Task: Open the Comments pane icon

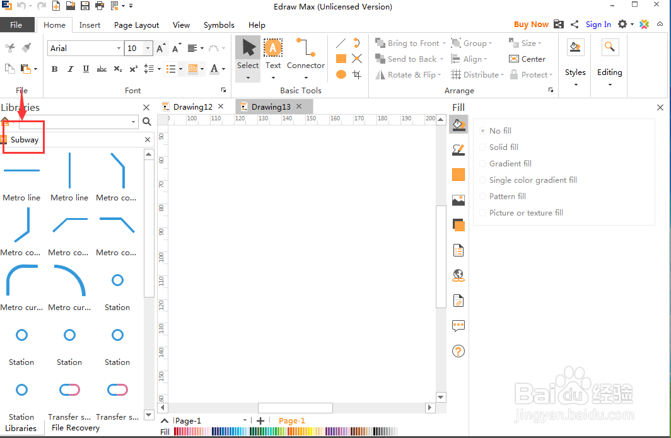Action: click(458, 326)
